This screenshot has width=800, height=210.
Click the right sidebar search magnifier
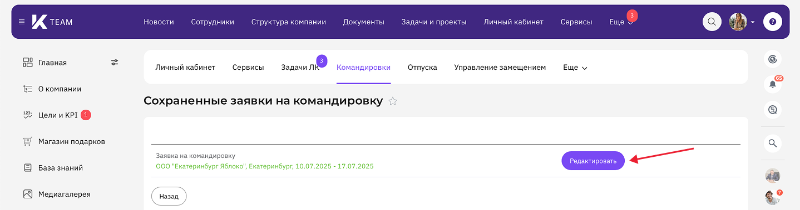[773, 143]
